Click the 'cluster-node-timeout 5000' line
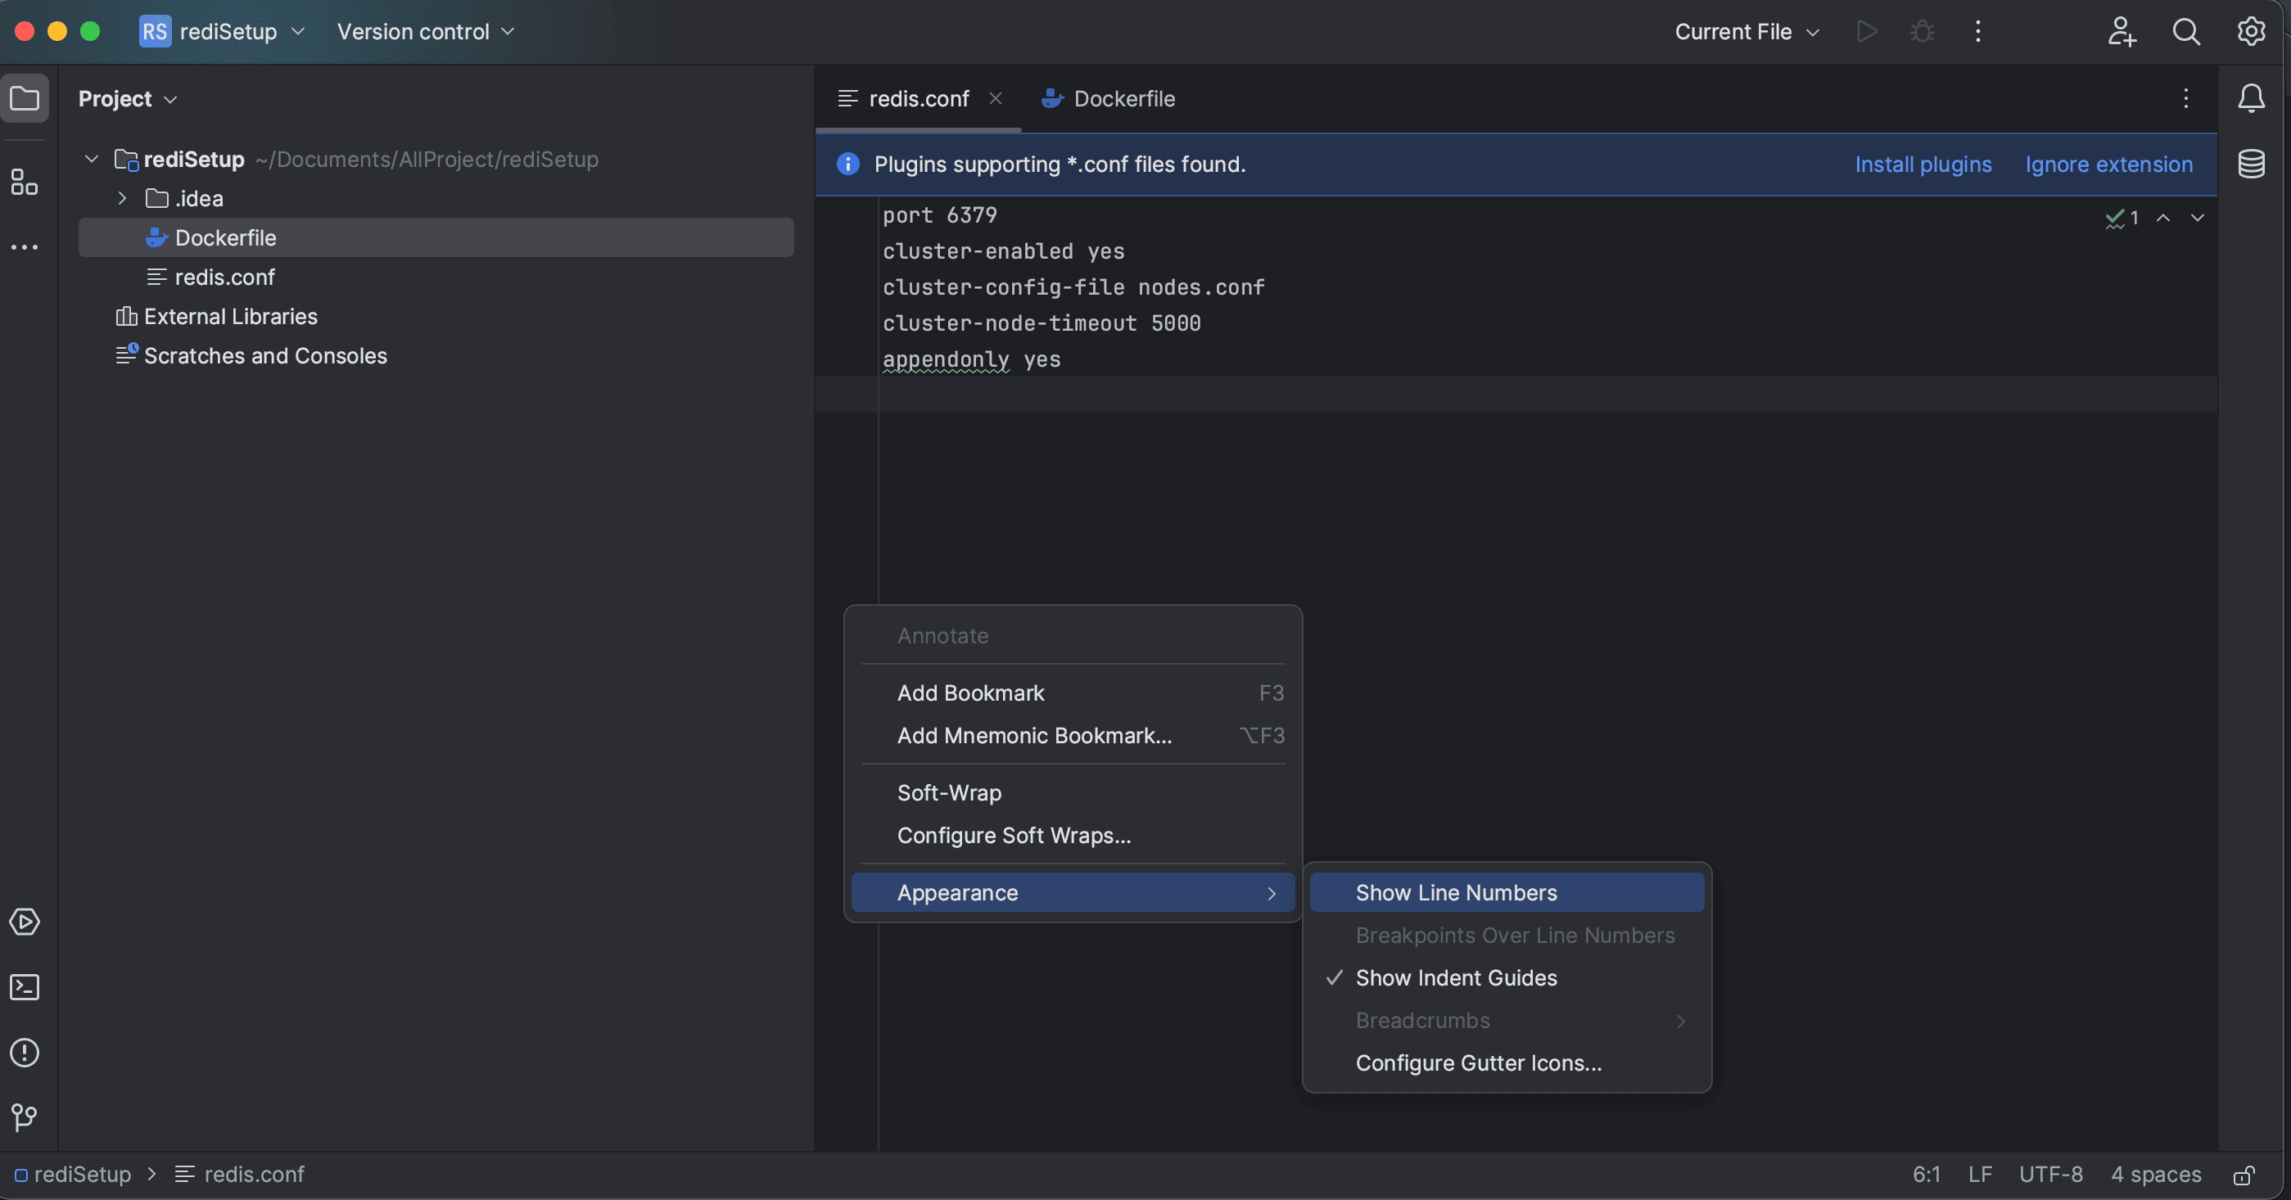 (1042, 323)
